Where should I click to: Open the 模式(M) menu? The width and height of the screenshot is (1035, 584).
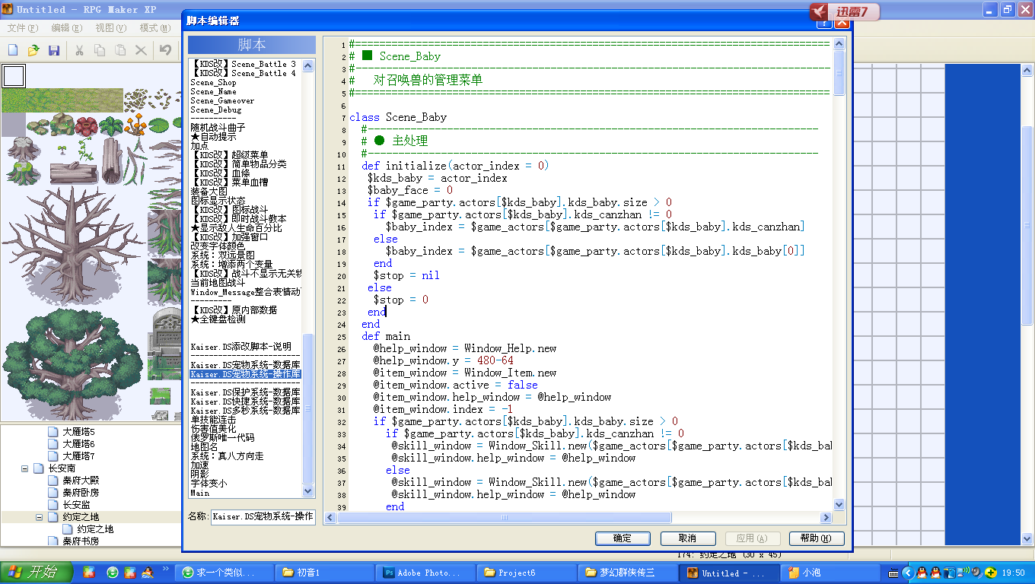pos(155,28)
